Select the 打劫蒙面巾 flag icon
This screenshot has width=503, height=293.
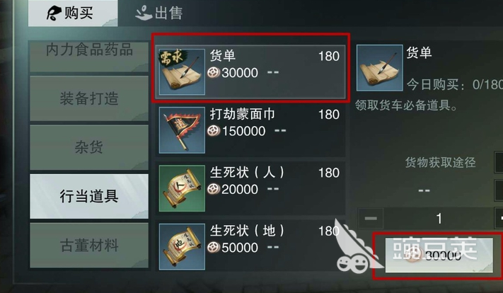point(182,130)
